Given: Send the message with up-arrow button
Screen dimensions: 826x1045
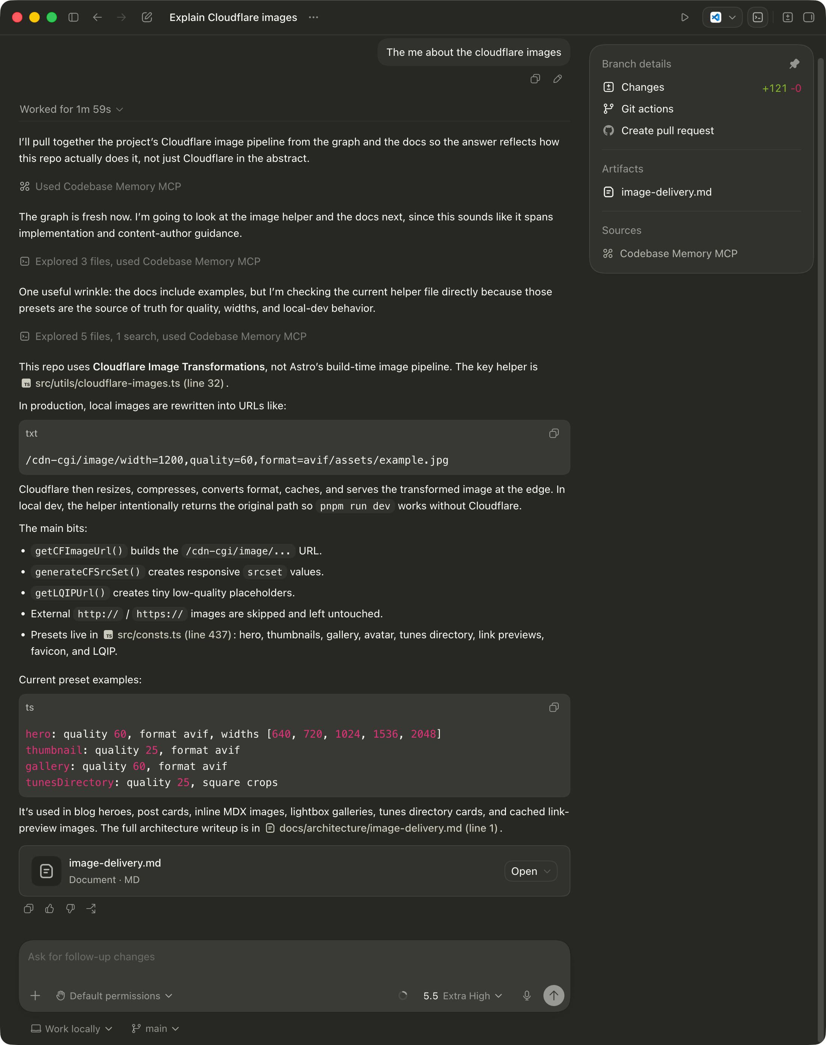Looking at the screenshot, I should point(554,996).
